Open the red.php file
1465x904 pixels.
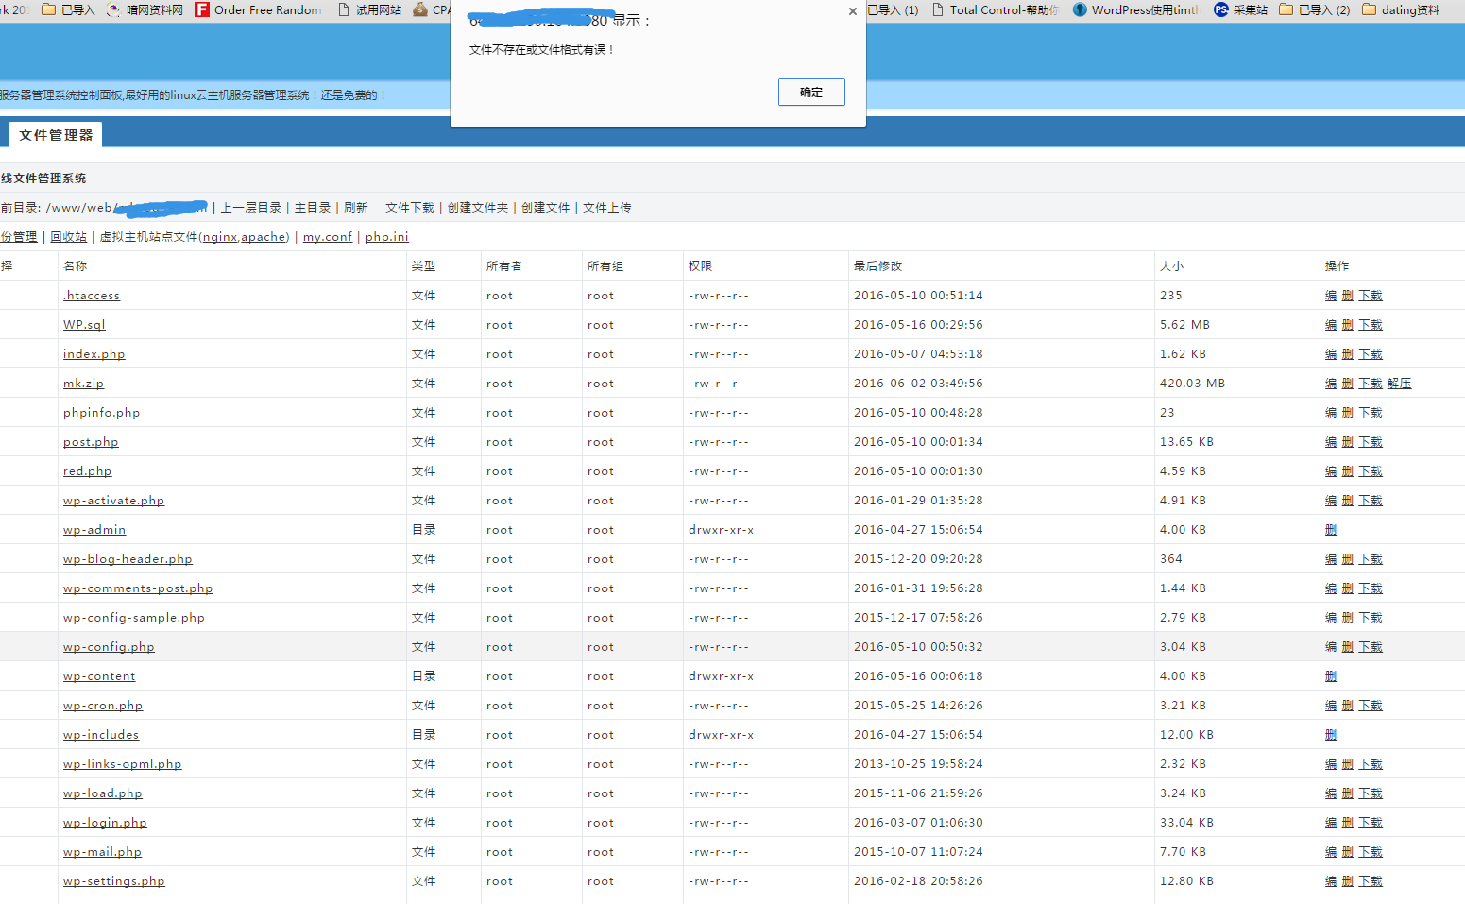[x=87, y=471]
